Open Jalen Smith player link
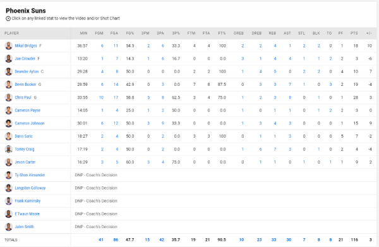 [25, 227]
